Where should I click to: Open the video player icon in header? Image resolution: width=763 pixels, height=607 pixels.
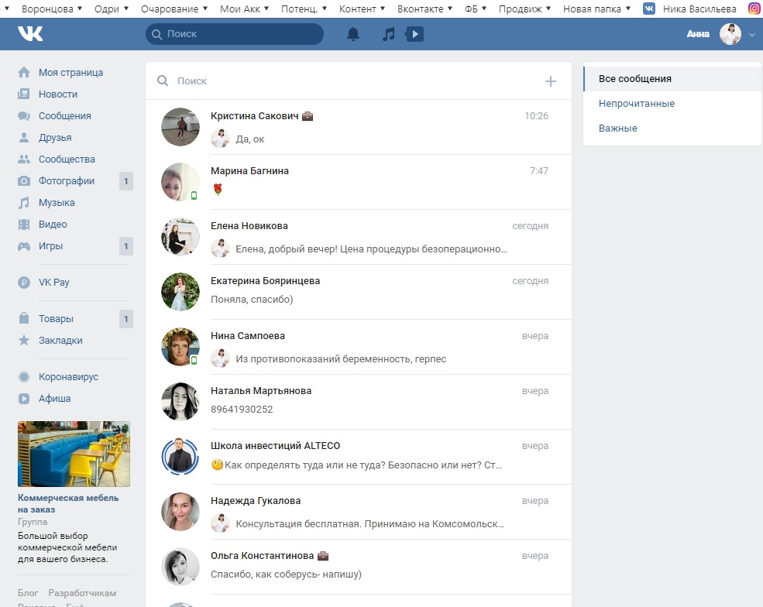pos(414,34)
